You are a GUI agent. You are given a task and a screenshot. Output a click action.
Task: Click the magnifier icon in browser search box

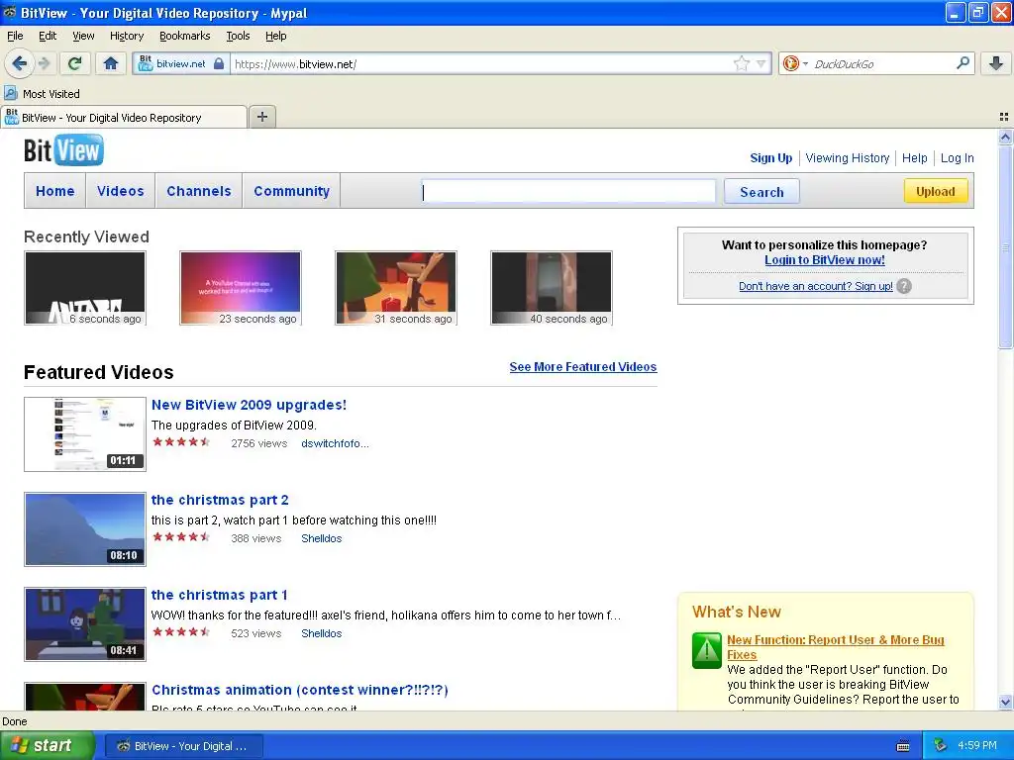click(963, 62)
